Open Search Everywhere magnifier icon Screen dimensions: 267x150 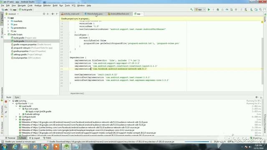coord(260,10)
